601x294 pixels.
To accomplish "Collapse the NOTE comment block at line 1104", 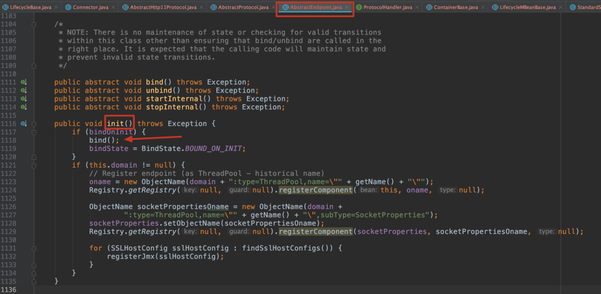I will 34,24.
